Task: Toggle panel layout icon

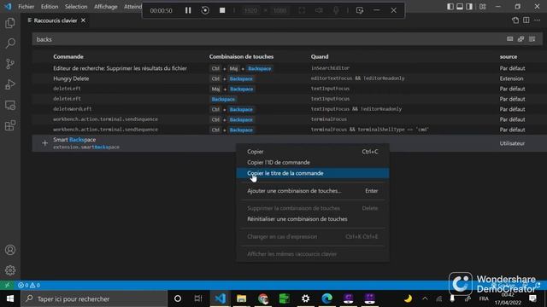Action: [460, 6]
